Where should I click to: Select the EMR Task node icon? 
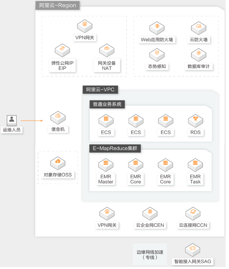pos(195,165)
